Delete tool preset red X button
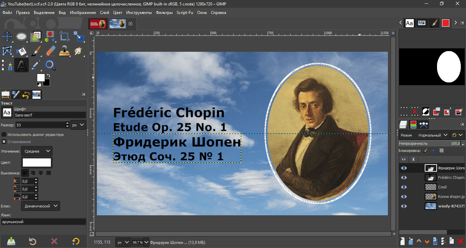 click(x=54, y=241)
